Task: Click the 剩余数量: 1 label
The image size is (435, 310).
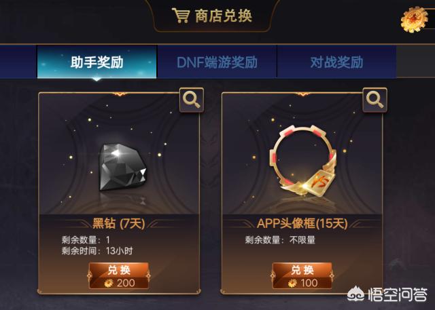Action: coord(86,239)
